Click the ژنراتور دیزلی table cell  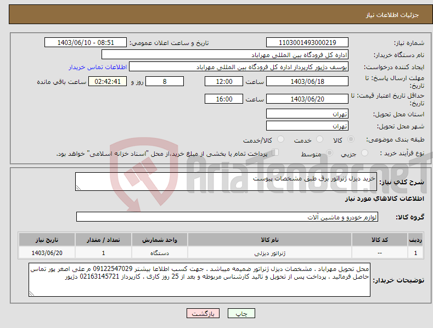269,253
